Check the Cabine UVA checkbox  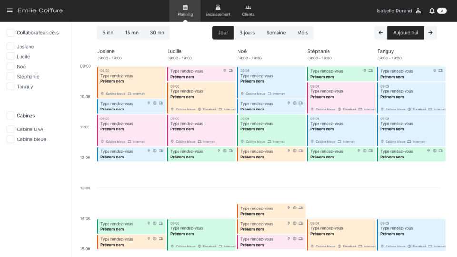click(10, 129)
